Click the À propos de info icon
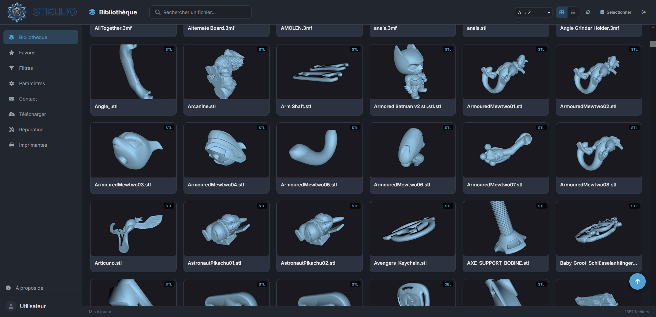Screen dimensions: 656x317 [8, 288]
